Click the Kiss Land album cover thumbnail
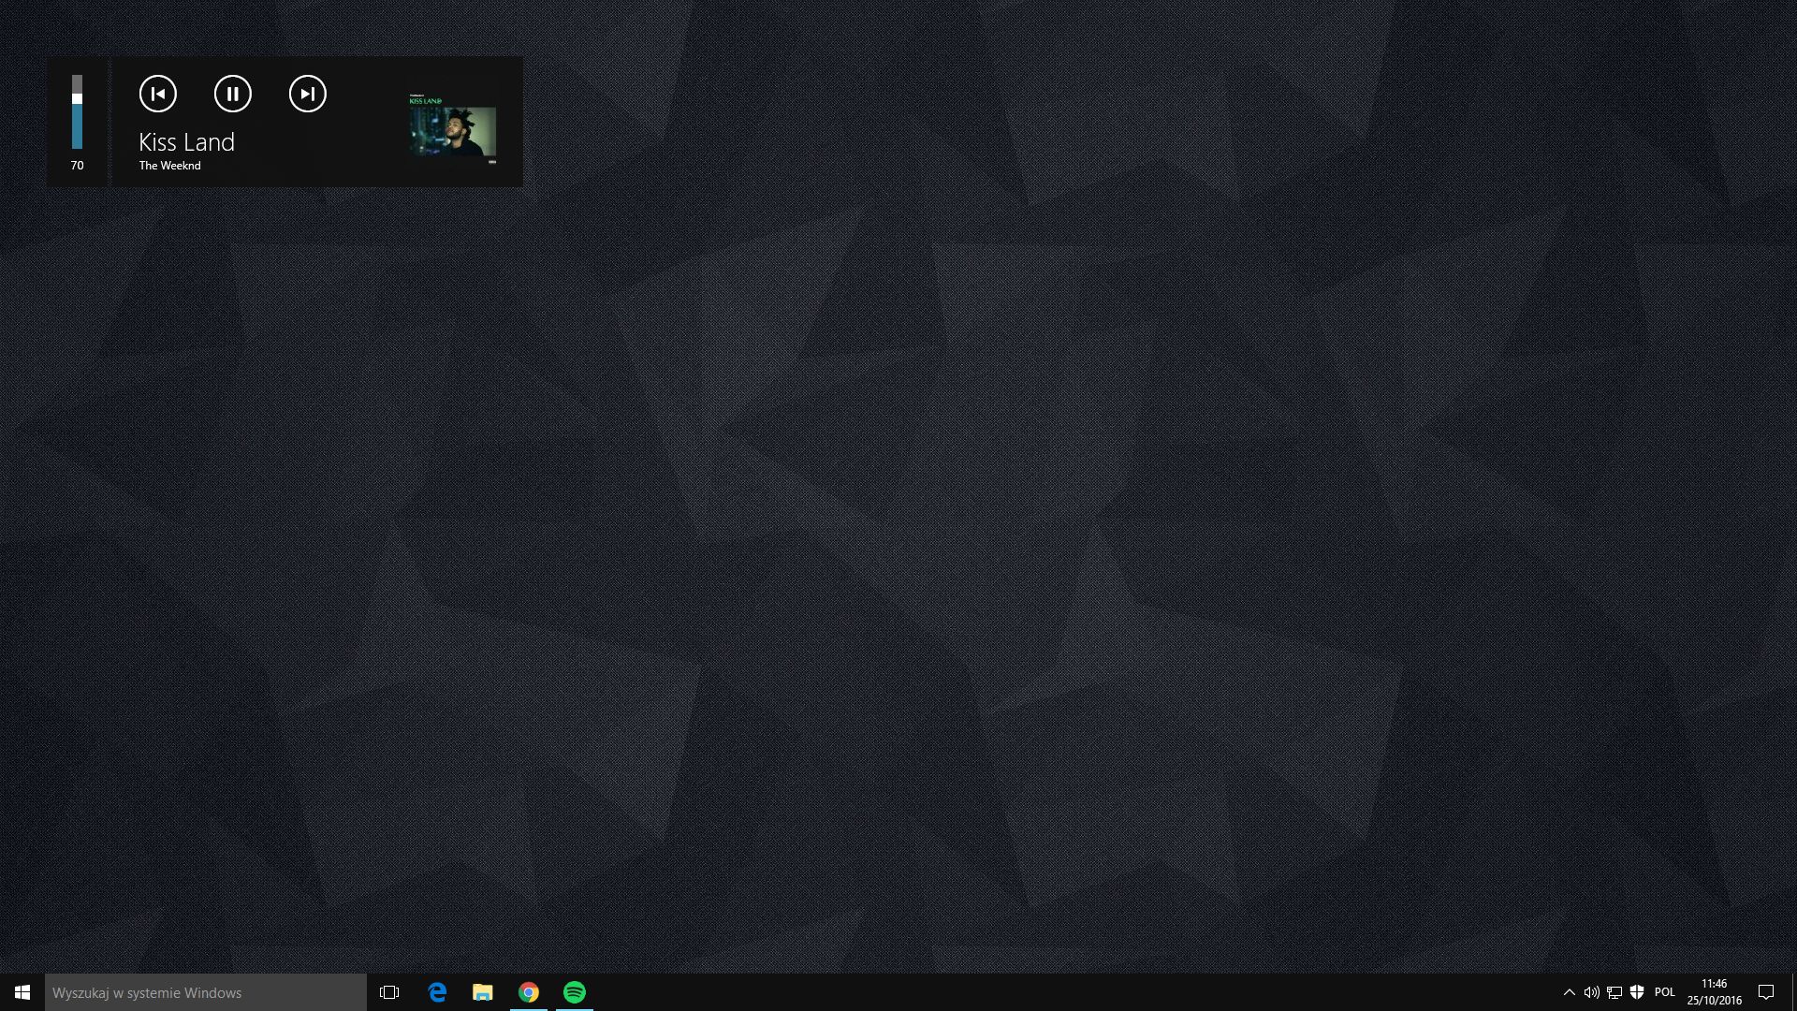Viewport: 1797px width, 1011px height. tap(452, 129)
